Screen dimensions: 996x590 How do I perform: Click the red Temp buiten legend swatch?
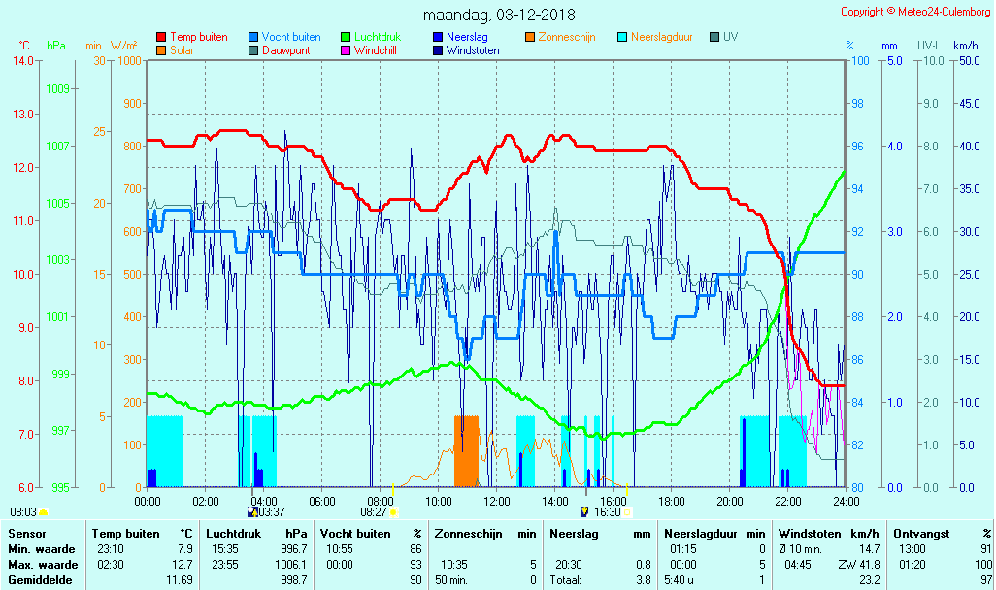pyautogui.click(x=161, y=37)
